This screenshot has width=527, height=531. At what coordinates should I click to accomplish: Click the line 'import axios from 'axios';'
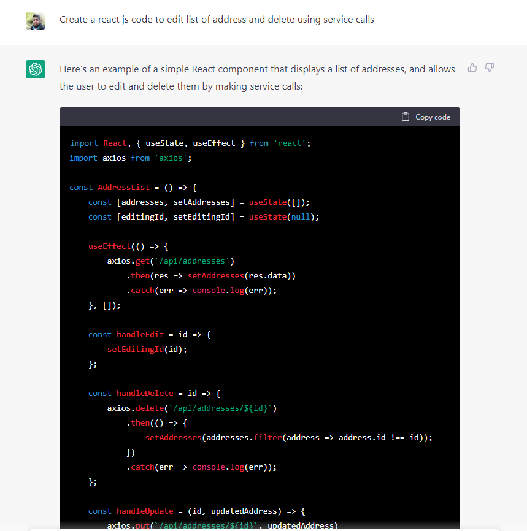click(x=131, y=158)
